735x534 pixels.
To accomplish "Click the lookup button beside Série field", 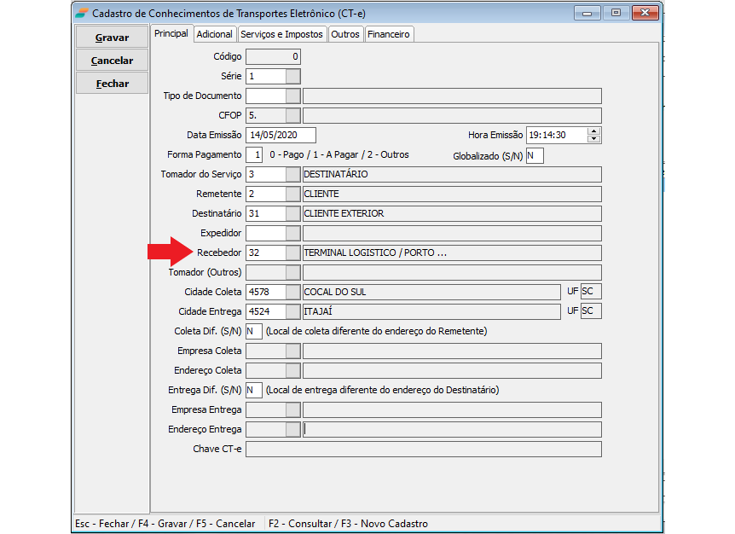I will (x=292, y=76).
